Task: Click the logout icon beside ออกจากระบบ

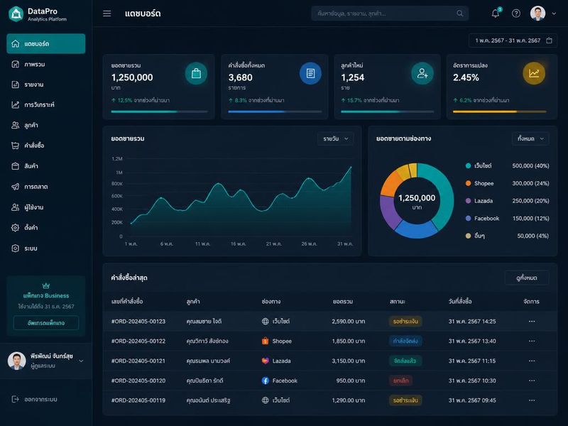Action: click(15, 399)
